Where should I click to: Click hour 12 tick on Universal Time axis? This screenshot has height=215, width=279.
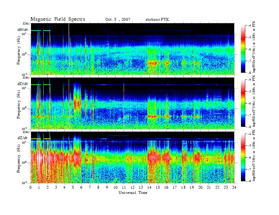pos(132,187)
